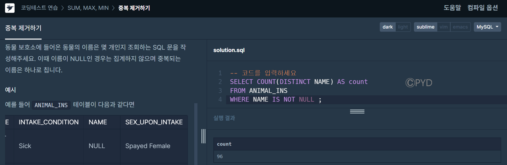This screenshot has height=165, width=507.
Task: Click the SEX_UPON_INTAKE column header
Action: (154, 122)
